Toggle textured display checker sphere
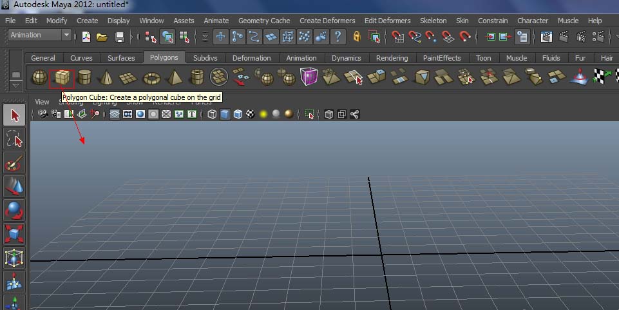The width and height of the screenshot is (619, 310). [251, 114]
